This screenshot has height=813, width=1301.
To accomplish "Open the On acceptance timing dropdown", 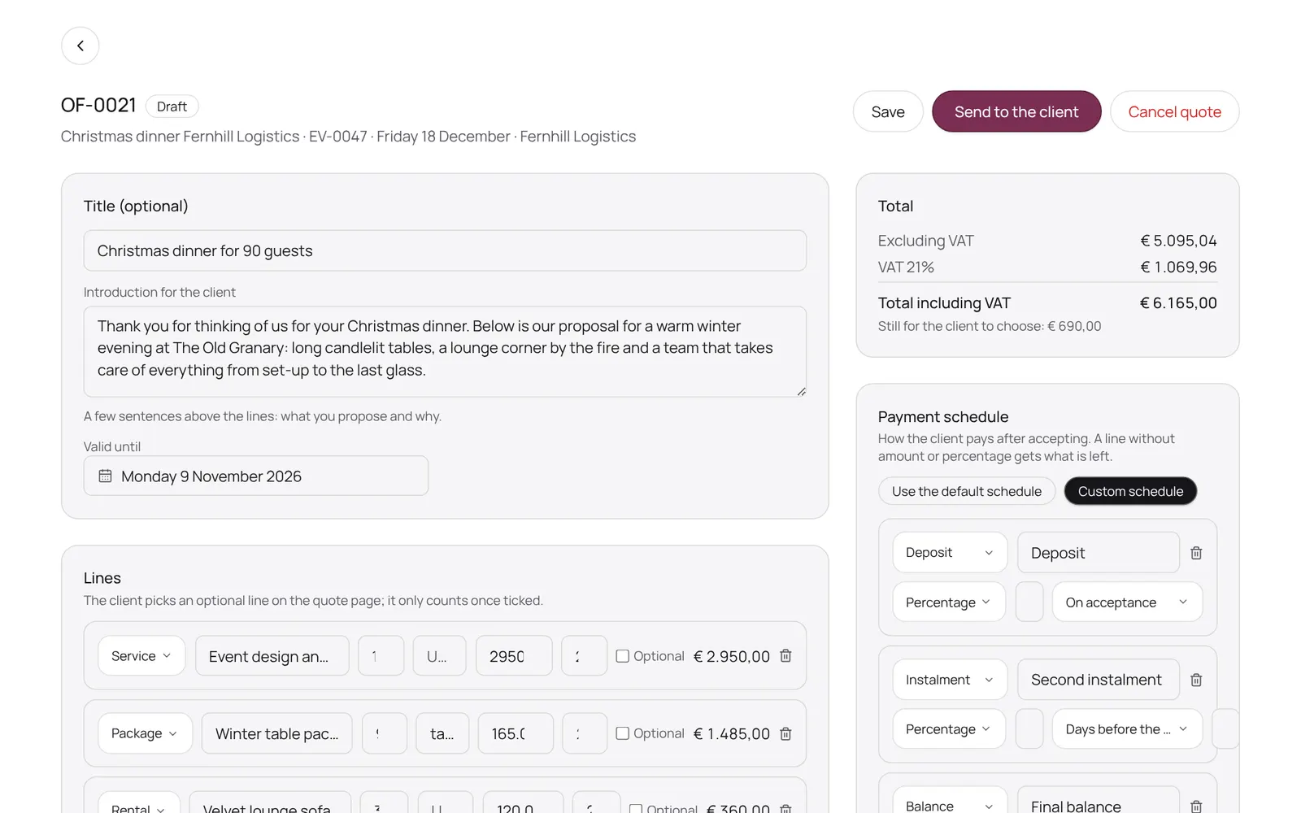I will click(1127, 602).
